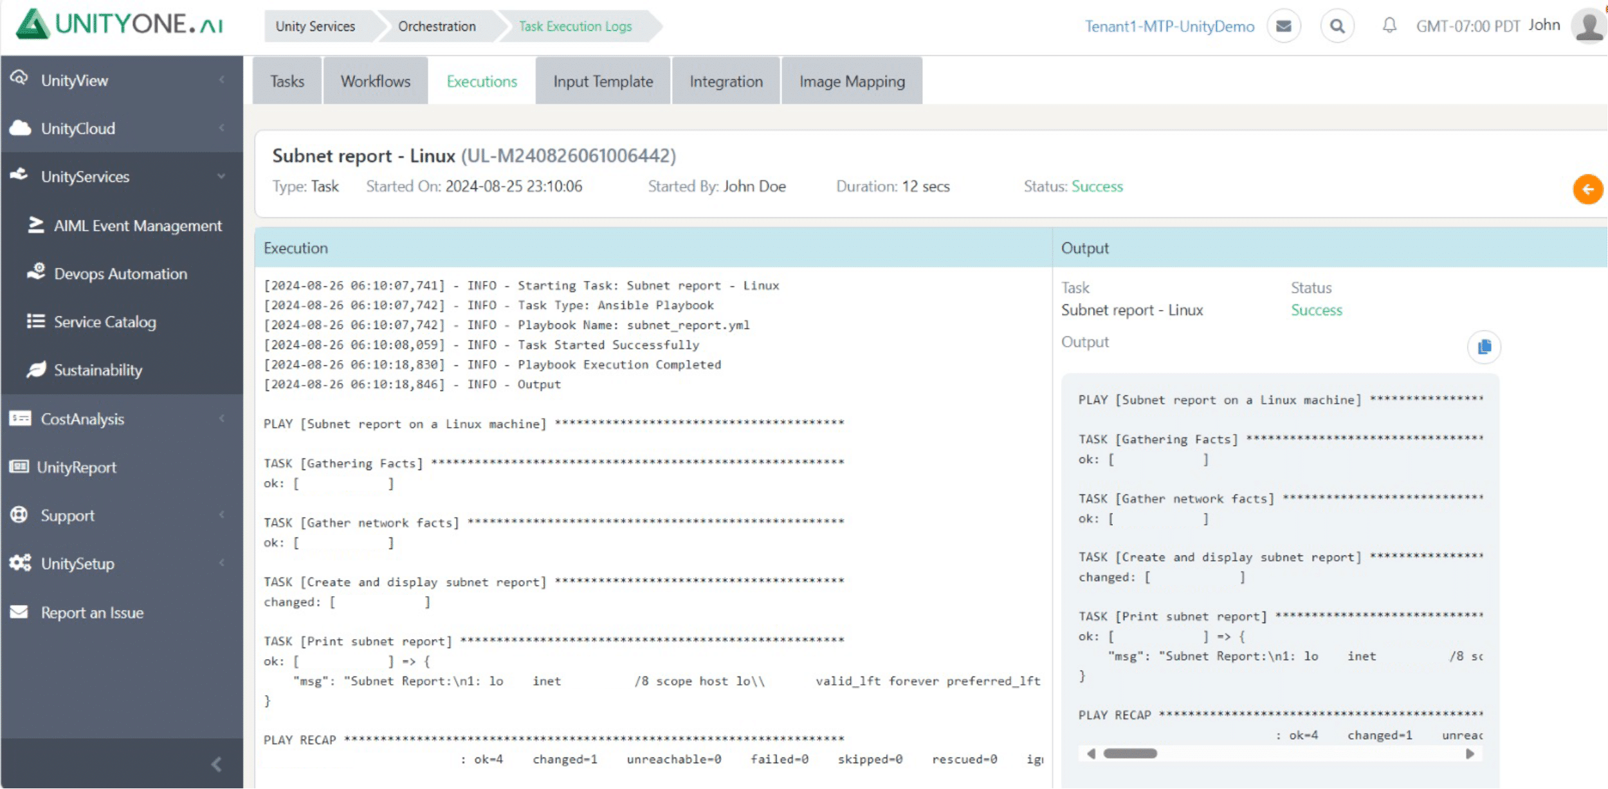This screenshot has height=789, width=1608.
Task: Click the Sustainability leaf icon
Action: [x=36, y=369]
